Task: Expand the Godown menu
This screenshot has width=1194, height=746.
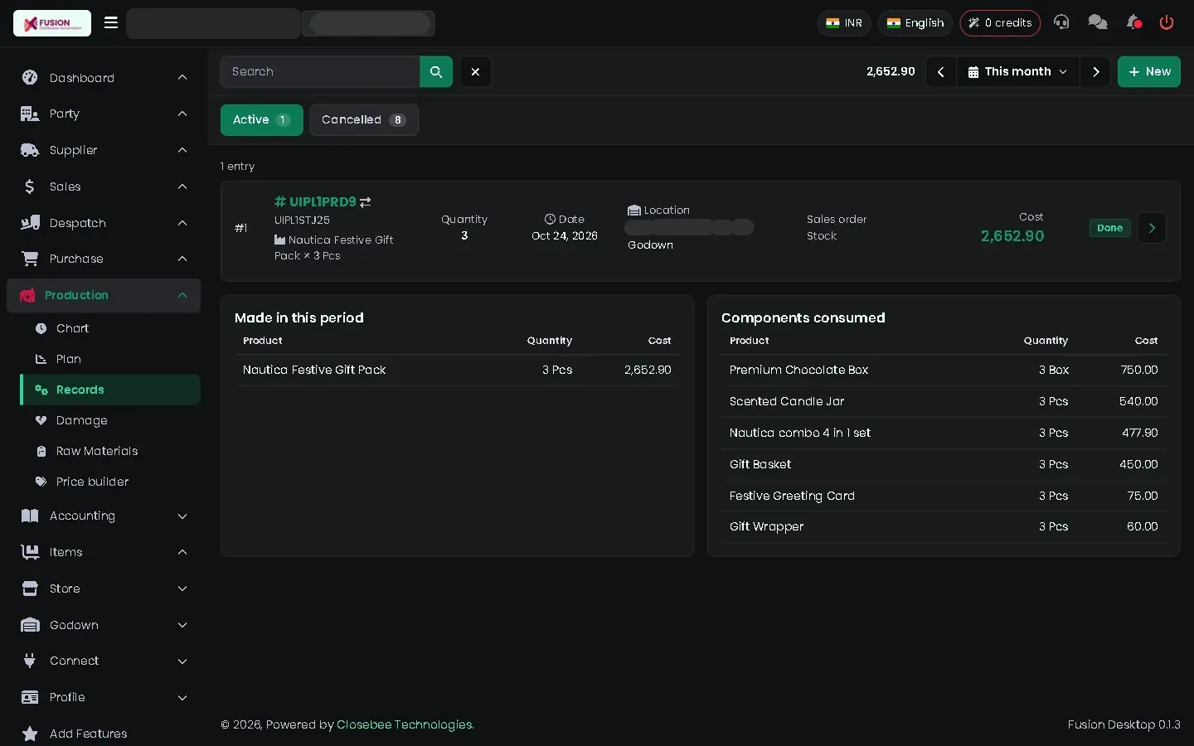Action: coord(104,625)
